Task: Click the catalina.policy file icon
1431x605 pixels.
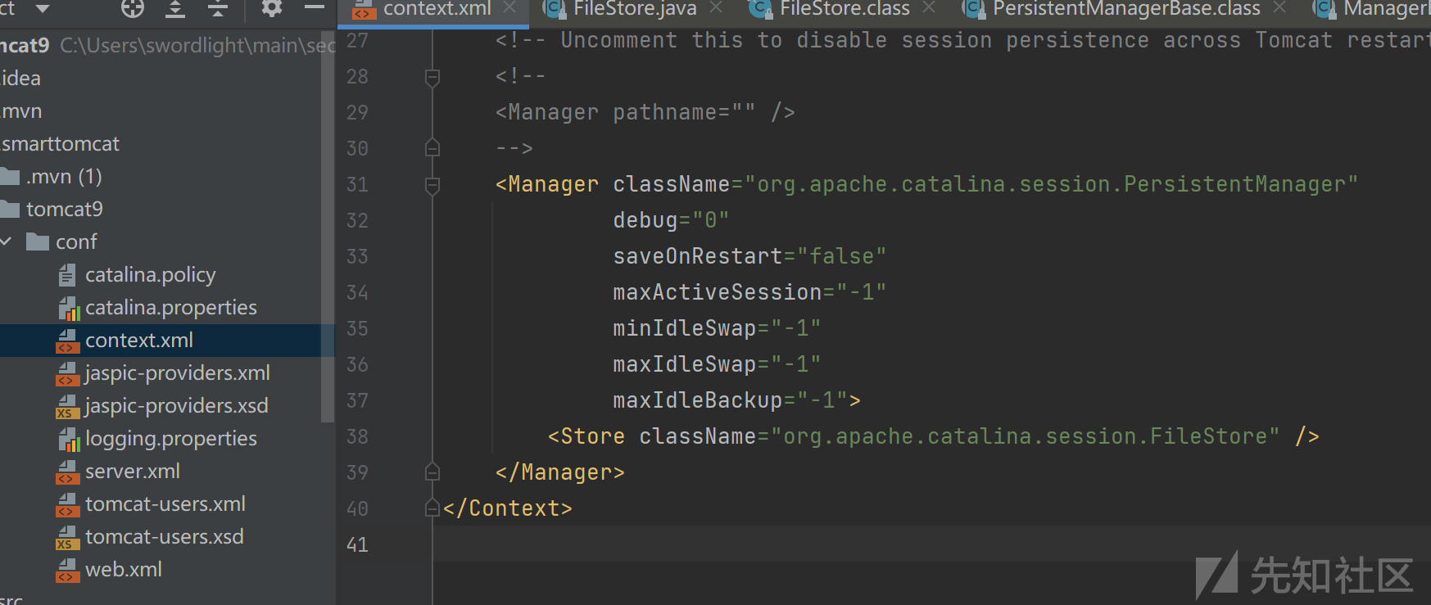Action: (x=67, y=275)
